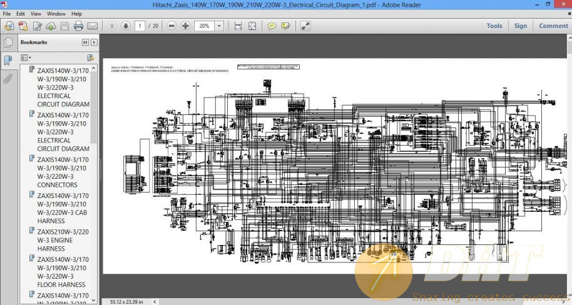Click the Find current bookmark icon

[91, 57]
